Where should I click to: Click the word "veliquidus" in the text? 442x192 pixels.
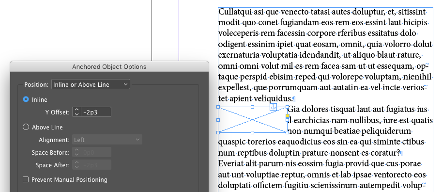[x=273, y=99]
